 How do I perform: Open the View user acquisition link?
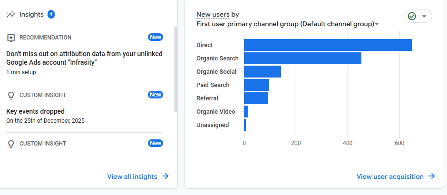[x=390, y=176]
